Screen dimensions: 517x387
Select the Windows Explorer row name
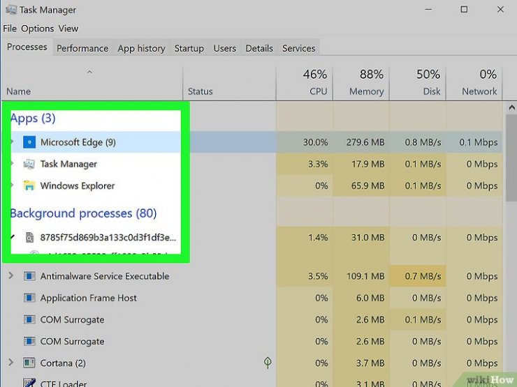click(78, 186)
